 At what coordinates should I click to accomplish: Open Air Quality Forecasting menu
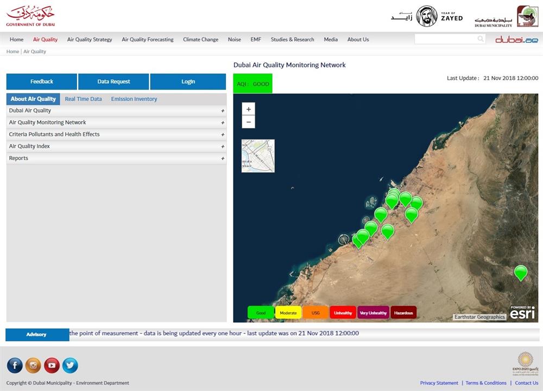pyautogui.click(x=148, y=40)
